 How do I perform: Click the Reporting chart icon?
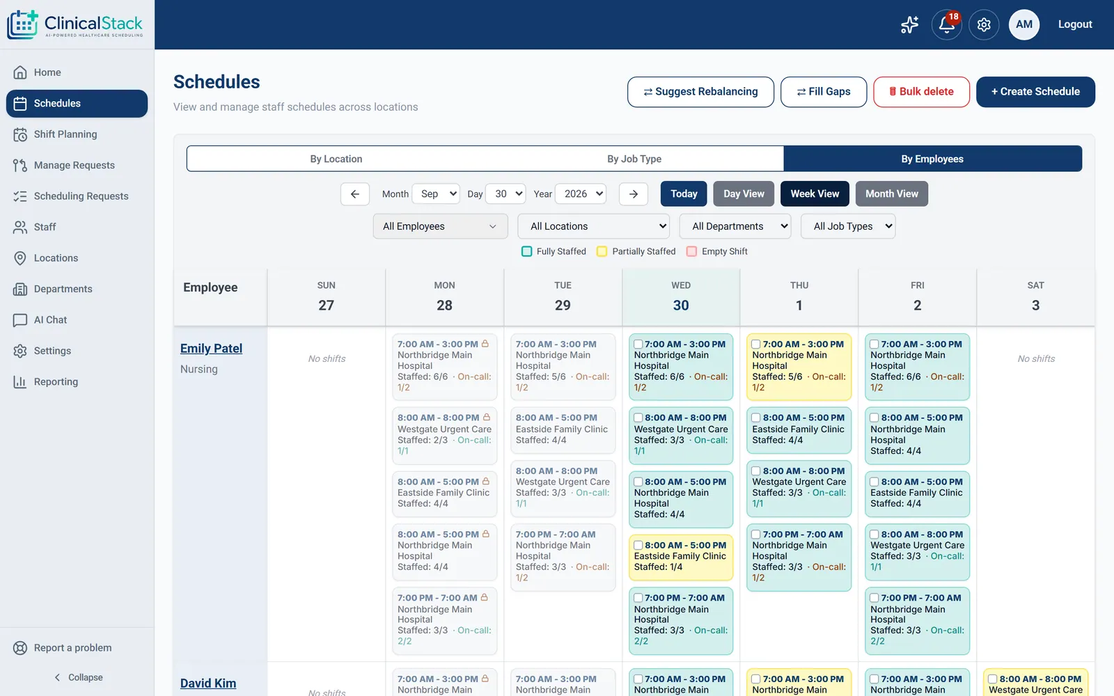click(20, 381)
